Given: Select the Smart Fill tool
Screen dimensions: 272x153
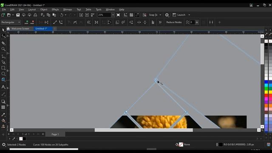Looking at the screenshot, I should tap(3, 126).
